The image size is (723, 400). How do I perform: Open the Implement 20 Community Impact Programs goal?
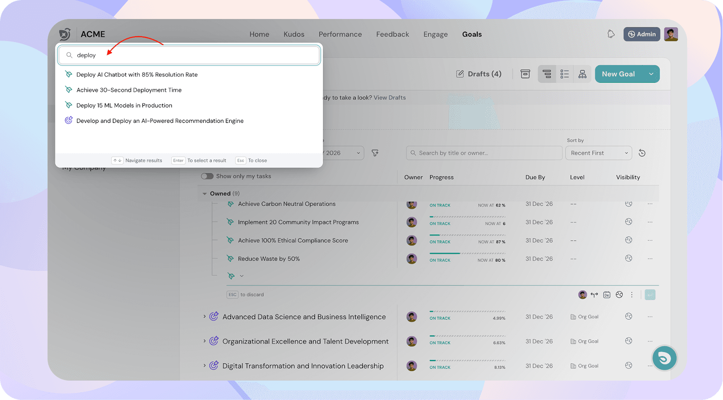coord(298,222)
